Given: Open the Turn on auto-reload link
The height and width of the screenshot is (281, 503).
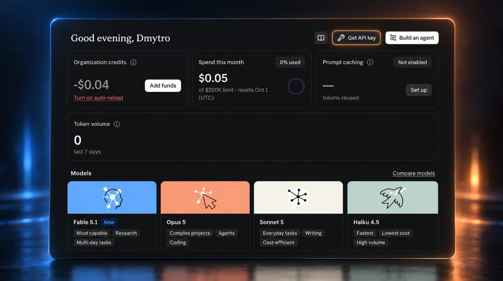Looking at the screenshot, I should click(98, 98).
